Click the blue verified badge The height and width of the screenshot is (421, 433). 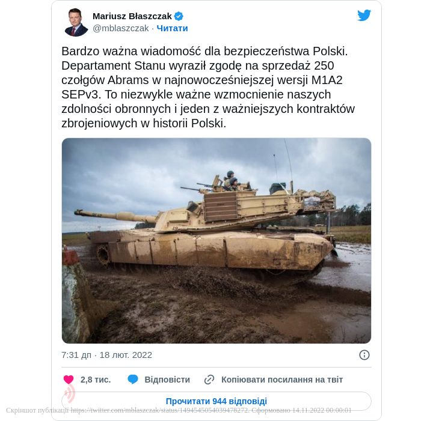179,16
